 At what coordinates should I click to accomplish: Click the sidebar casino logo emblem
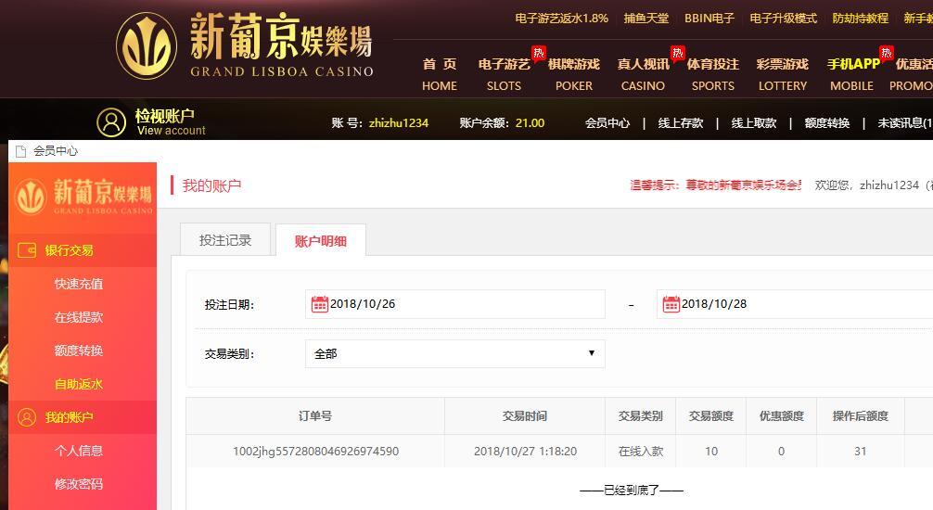click(x=31, y=197)
